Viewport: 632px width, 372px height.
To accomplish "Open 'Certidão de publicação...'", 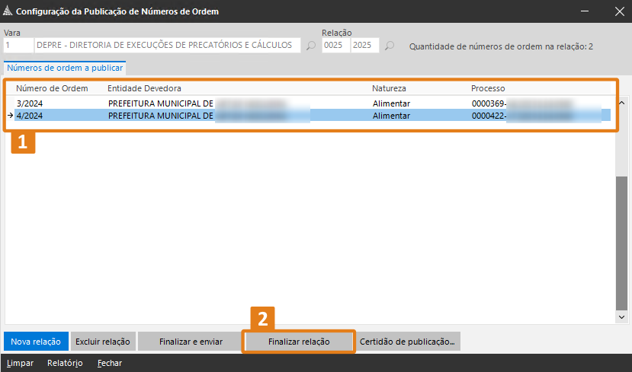I will pos(407,342).
